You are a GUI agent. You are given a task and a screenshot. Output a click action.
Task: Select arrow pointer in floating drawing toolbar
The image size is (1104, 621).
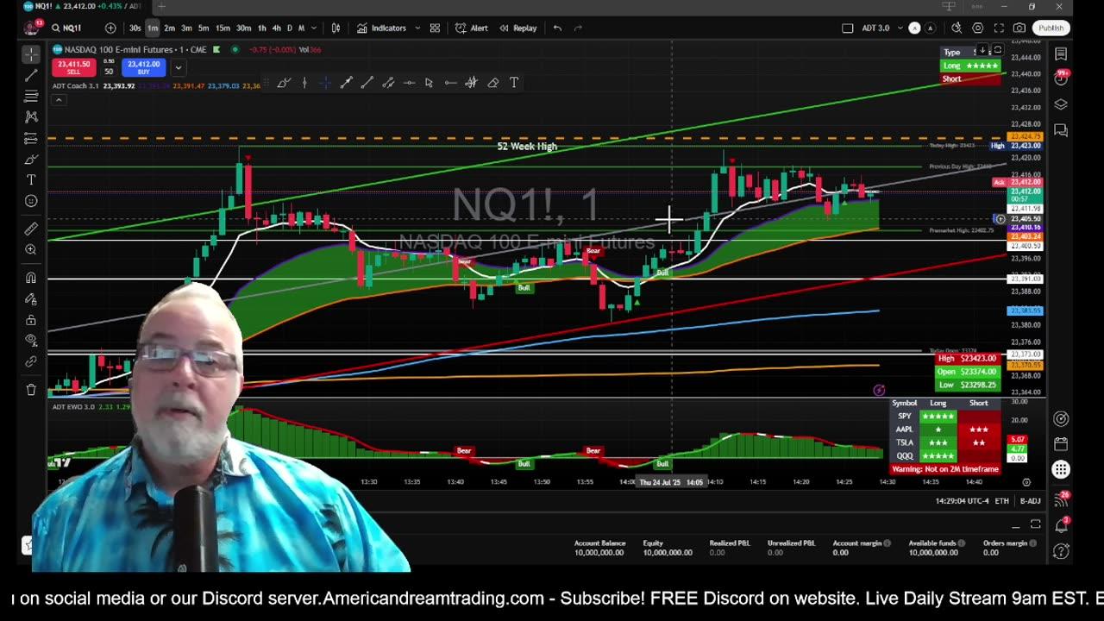coord(429,83)
